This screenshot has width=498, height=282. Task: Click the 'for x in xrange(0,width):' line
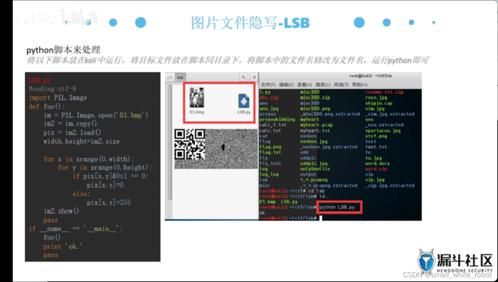pyautogui.click(x=88, y=159)
